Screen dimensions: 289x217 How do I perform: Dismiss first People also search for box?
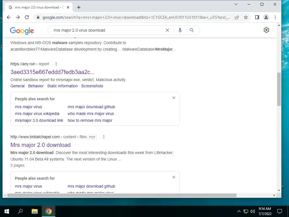click(x=174, y=98)
